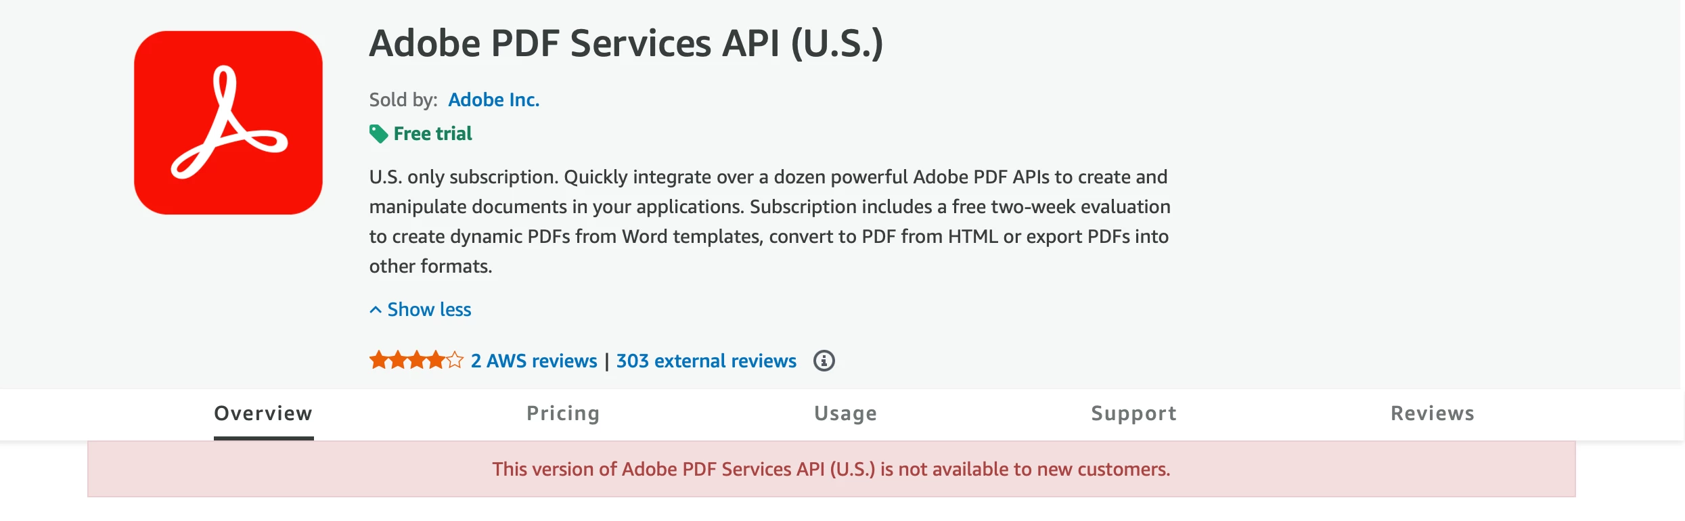This screenshot has width=1685, height=521.
Task: Click the Free trial text label
Action: point(433,134)
